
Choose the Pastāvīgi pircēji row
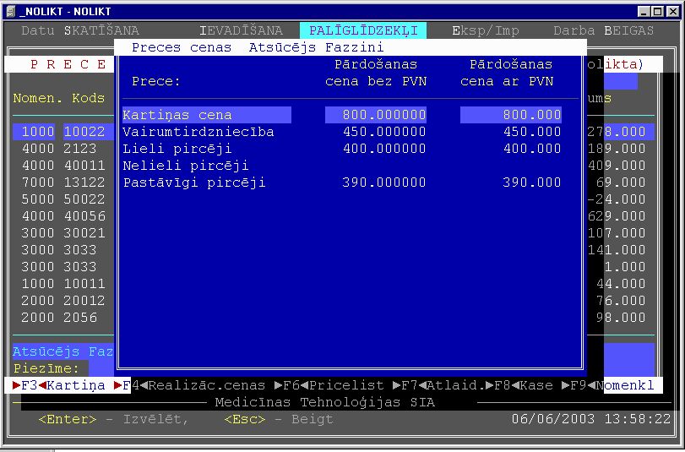[x=194, y=182]
